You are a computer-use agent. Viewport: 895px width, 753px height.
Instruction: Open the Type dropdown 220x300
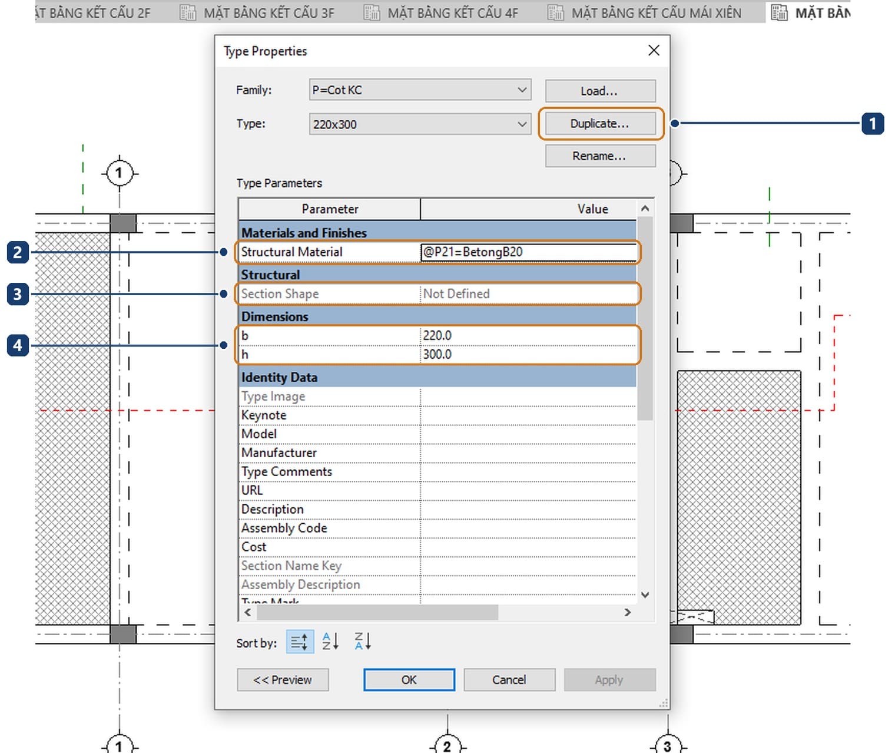[420, 124]
